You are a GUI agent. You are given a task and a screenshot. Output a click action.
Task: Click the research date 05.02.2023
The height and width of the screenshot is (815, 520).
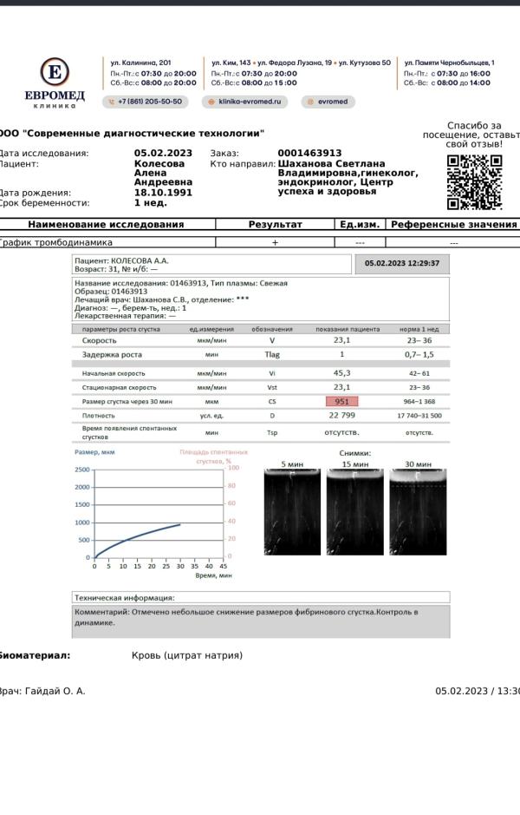coord(163,154)
